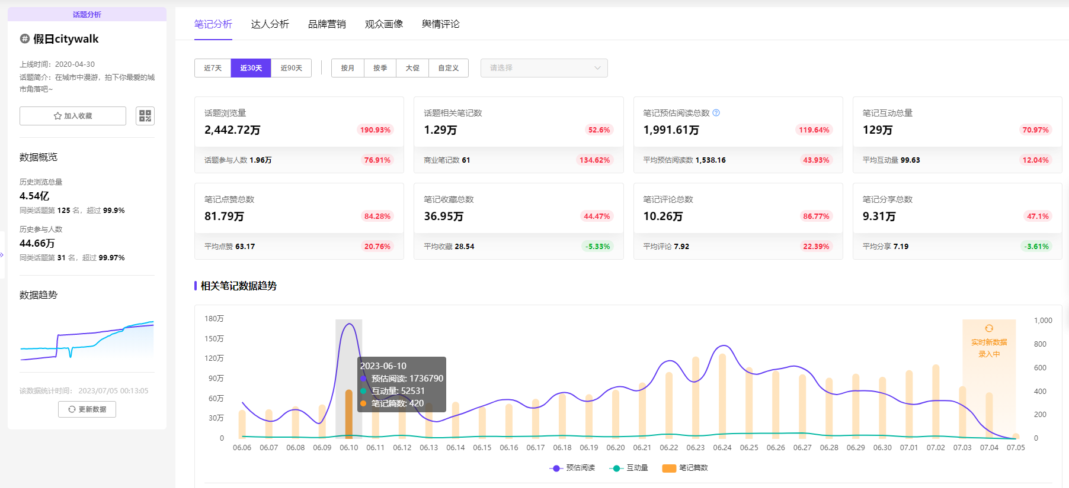The height and width of the screenshot is (488, 1069).
Task: Open the 请选择 dropdown
Action: pos(544,68)
